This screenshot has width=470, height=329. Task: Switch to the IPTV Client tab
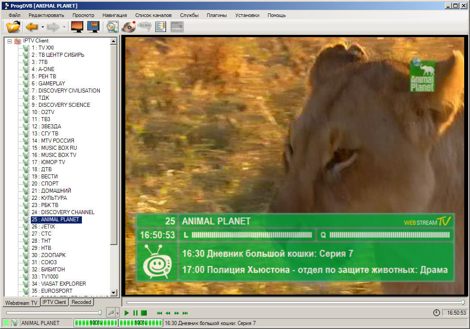click(54, 302)
